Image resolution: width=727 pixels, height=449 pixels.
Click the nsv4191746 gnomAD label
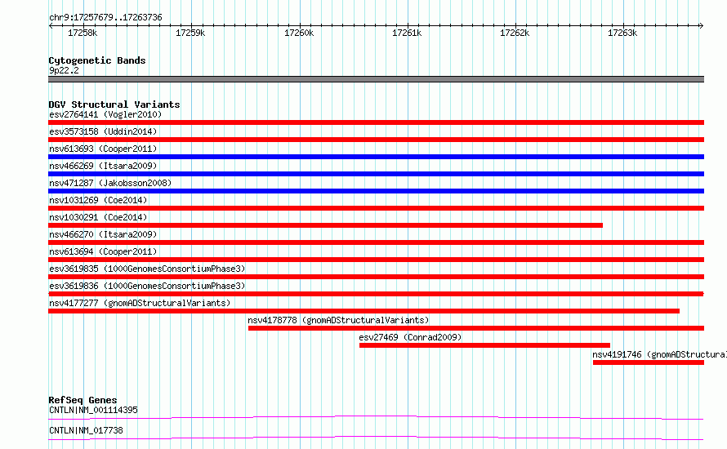pos(659,354)
